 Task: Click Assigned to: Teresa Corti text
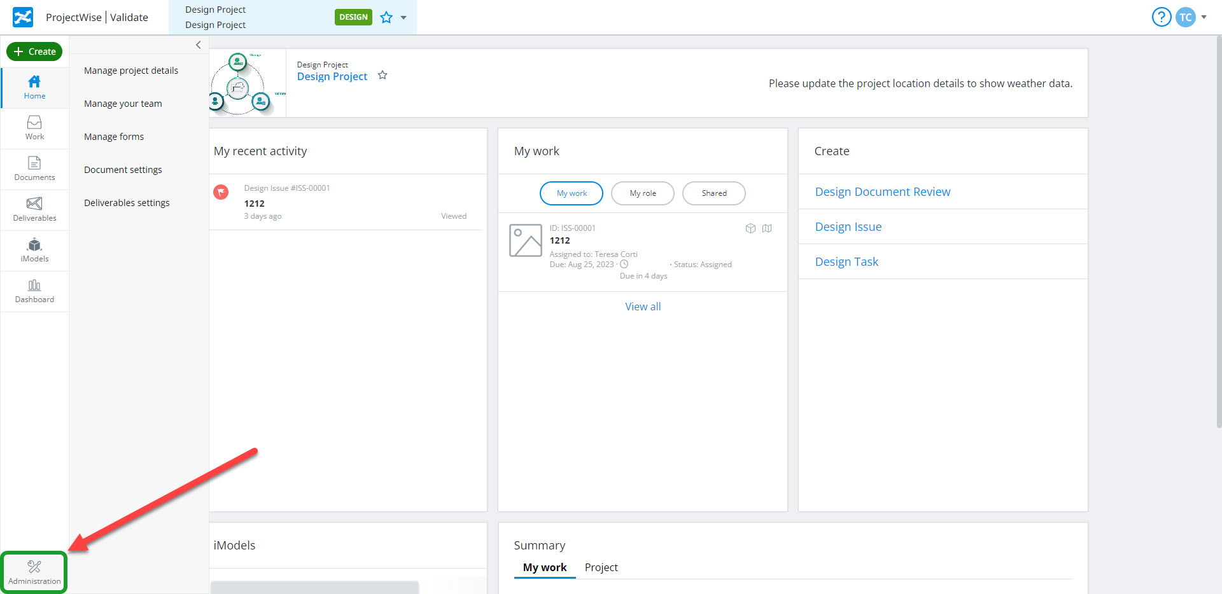coord(594,254)
